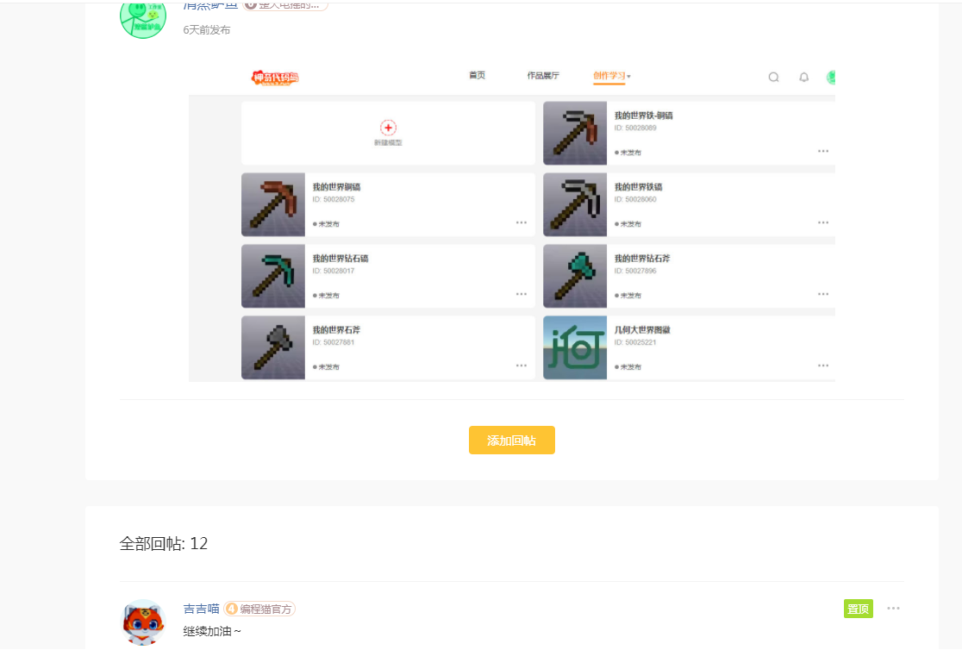Viewport: 962px width, 650px height.
Task: Click the notification bell icon in the posted screenshot
Action: click(803, 77)
